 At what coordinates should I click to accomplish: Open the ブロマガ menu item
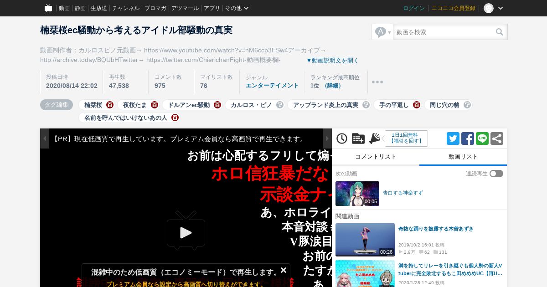[x=155, y=8]
